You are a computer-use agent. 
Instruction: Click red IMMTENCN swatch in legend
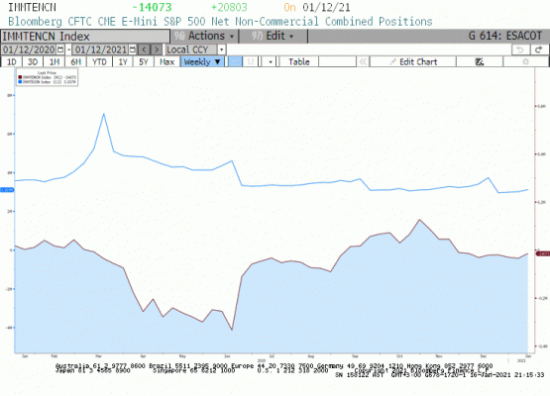20,77
